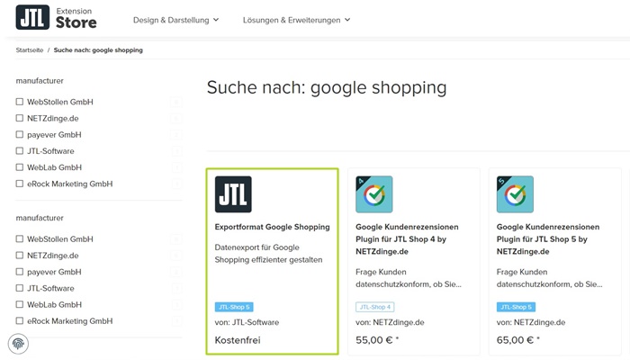Click the 'von: JTL-Software' vendor text
Viewport: 630px width, 360px height.
coord(247,322)
